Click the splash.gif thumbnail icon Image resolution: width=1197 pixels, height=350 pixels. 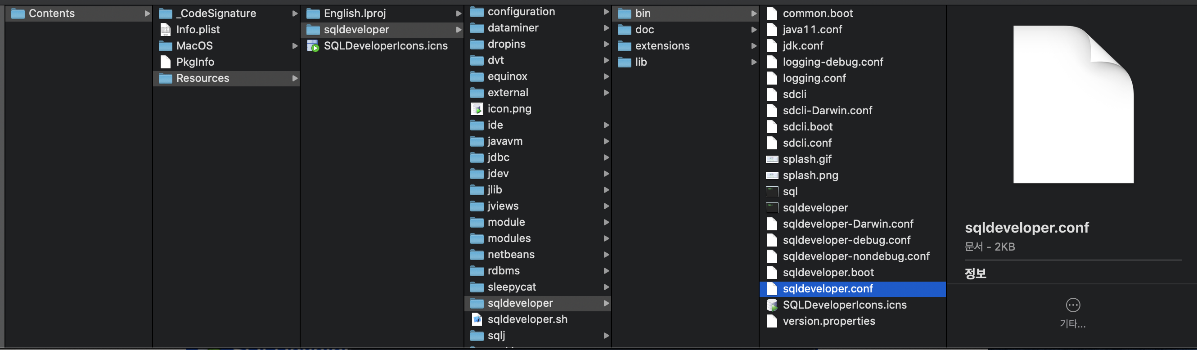click(x=772, y=159)
